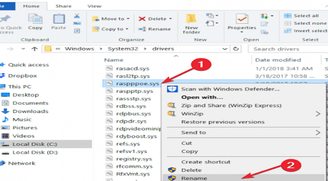This screenshot has height=181, width=328.
Task: Click Select none in ribbon
Action: [305, 24]
